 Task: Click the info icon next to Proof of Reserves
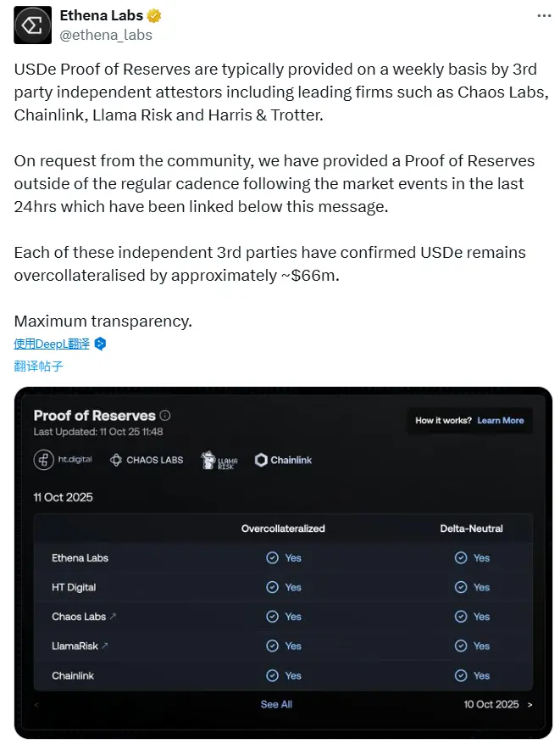coord(164,416)
